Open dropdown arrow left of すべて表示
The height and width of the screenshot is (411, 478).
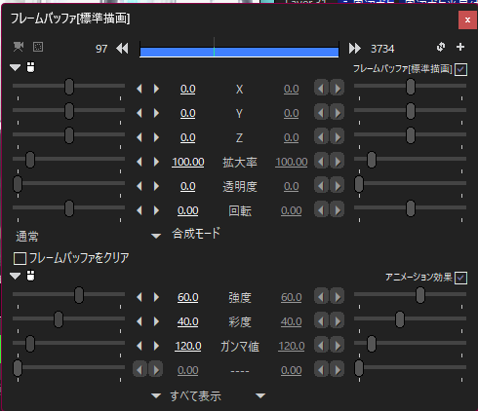point(156,395)
